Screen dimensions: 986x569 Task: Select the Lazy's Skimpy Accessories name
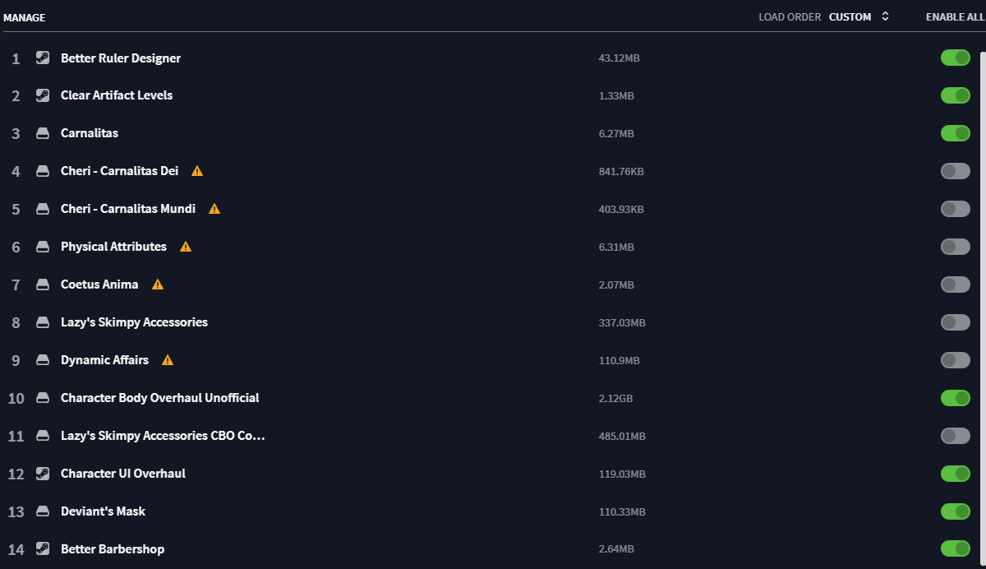[x=135, y=322]
